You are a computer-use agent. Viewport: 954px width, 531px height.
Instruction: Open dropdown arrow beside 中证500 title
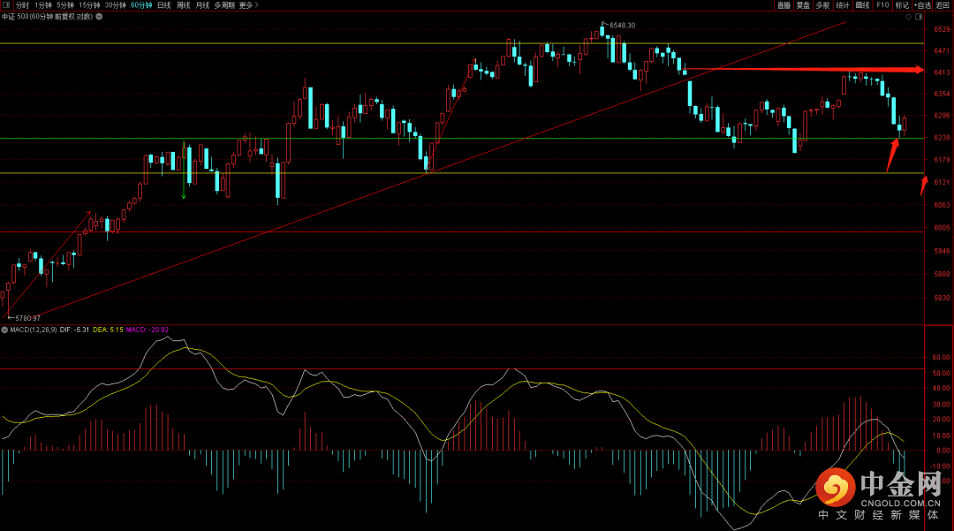pos(99,17)
